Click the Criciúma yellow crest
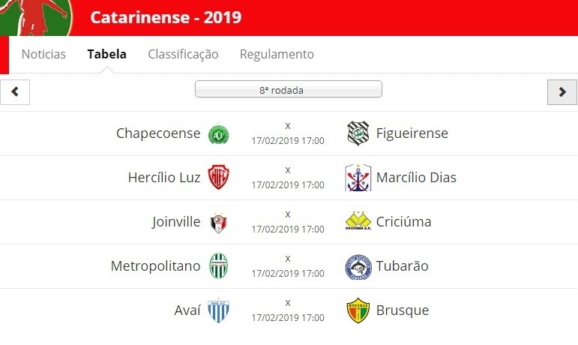 358,220
